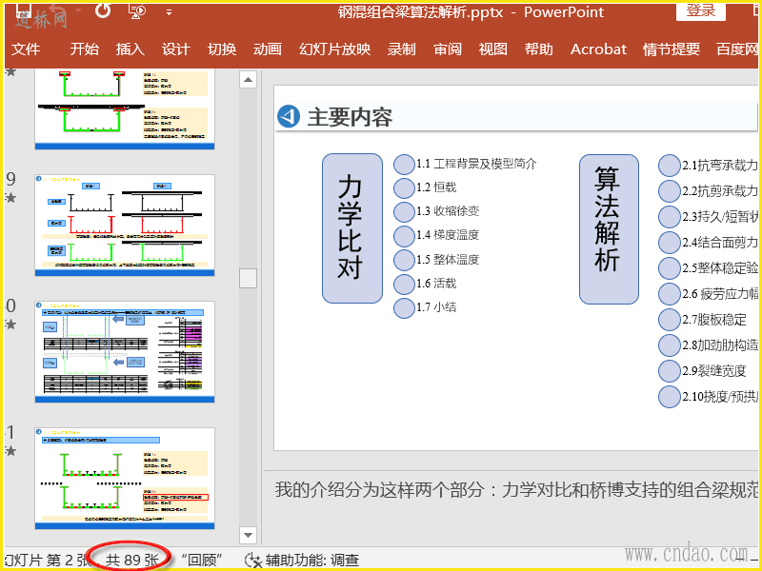Click the undo/repeat circular arrow icon
This screenshot has width=762, height=571.
click(x=103, y=10)
